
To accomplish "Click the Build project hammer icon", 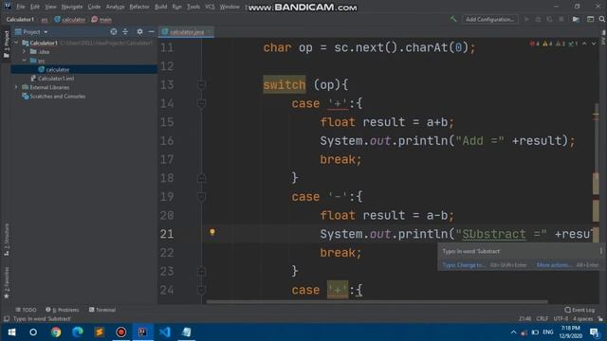I will [x=453, y=19].
